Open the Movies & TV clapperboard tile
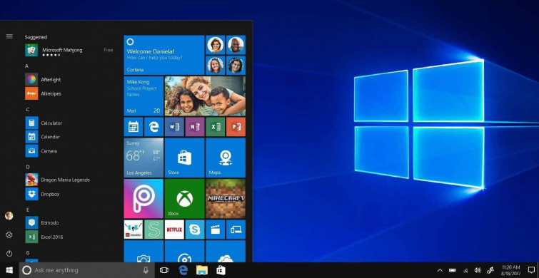Viewport: 539px width, 278px height. pyautogui.click(x=215, y=230)
